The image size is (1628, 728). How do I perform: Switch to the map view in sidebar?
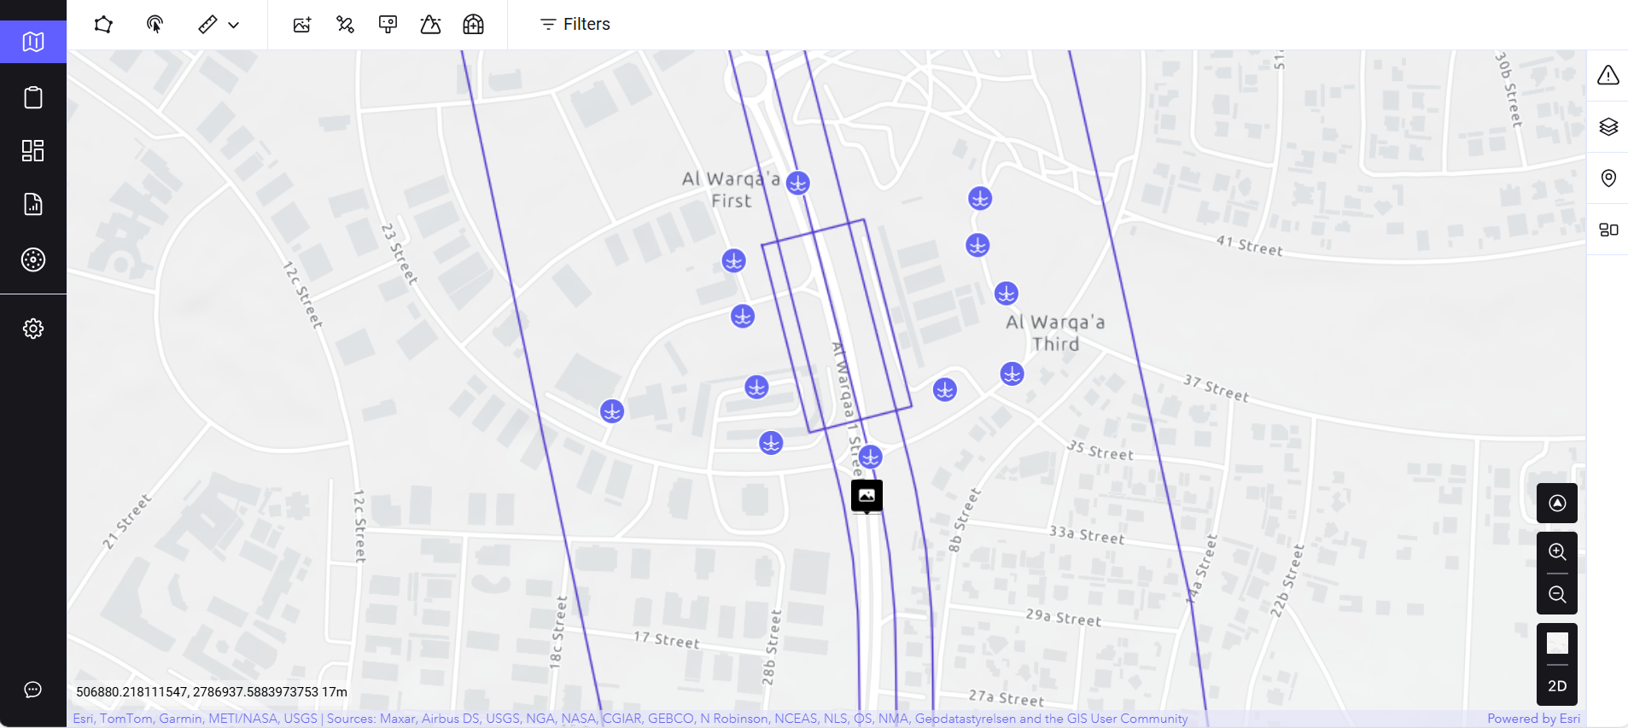click(x=33, y=42)
